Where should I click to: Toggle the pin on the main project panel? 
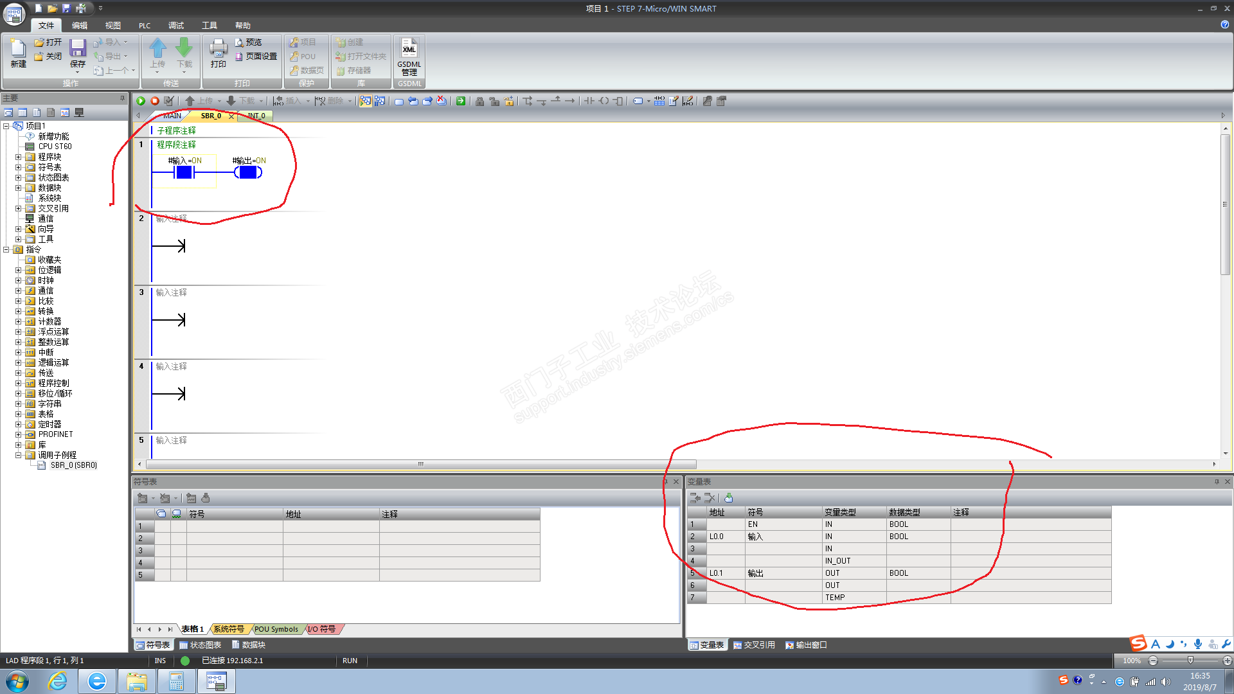[x=122, y=98]
